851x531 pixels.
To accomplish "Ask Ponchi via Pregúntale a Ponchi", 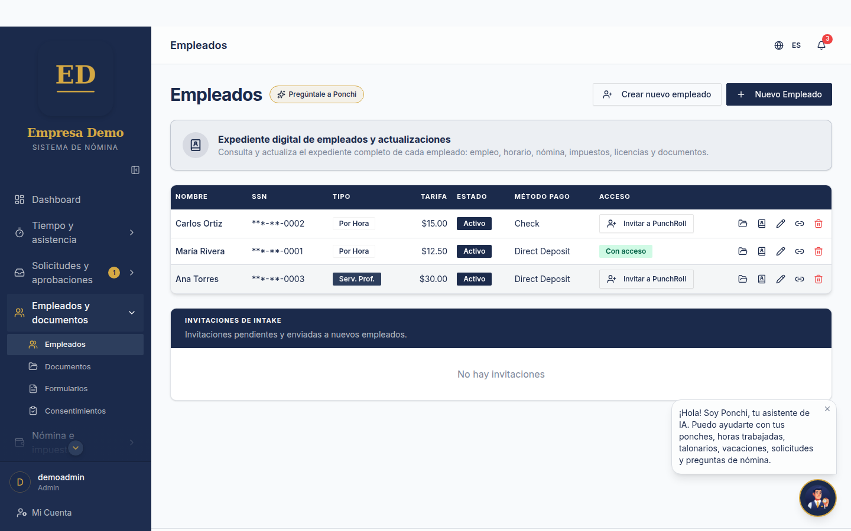I will coord(317,94).
